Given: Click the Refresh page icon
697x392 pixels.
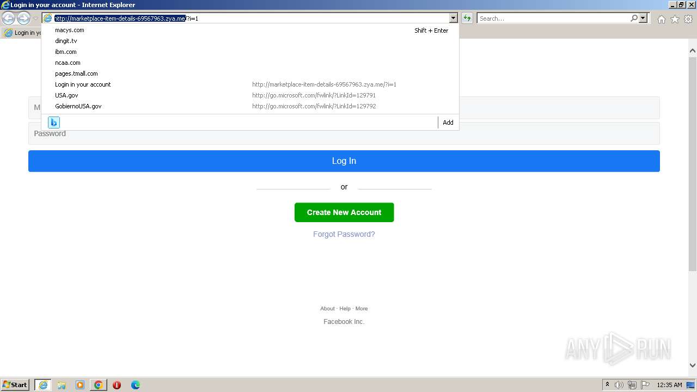Looking at the screenshot, I should point(467,18).
